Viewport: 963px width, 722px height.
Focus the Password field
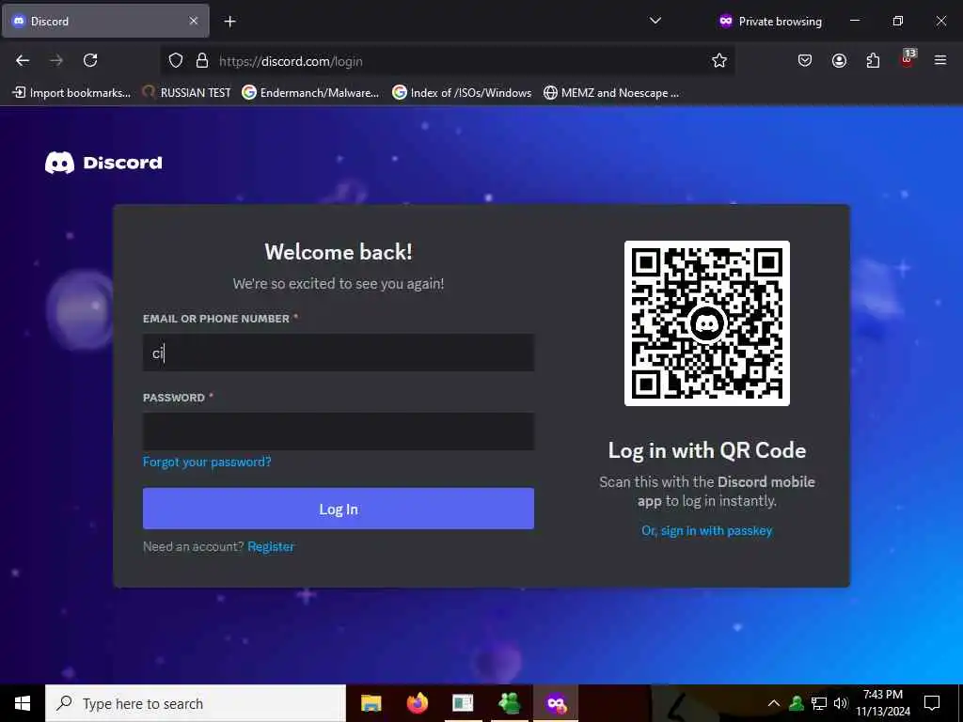pyautogui.click(x=339, y=431)
